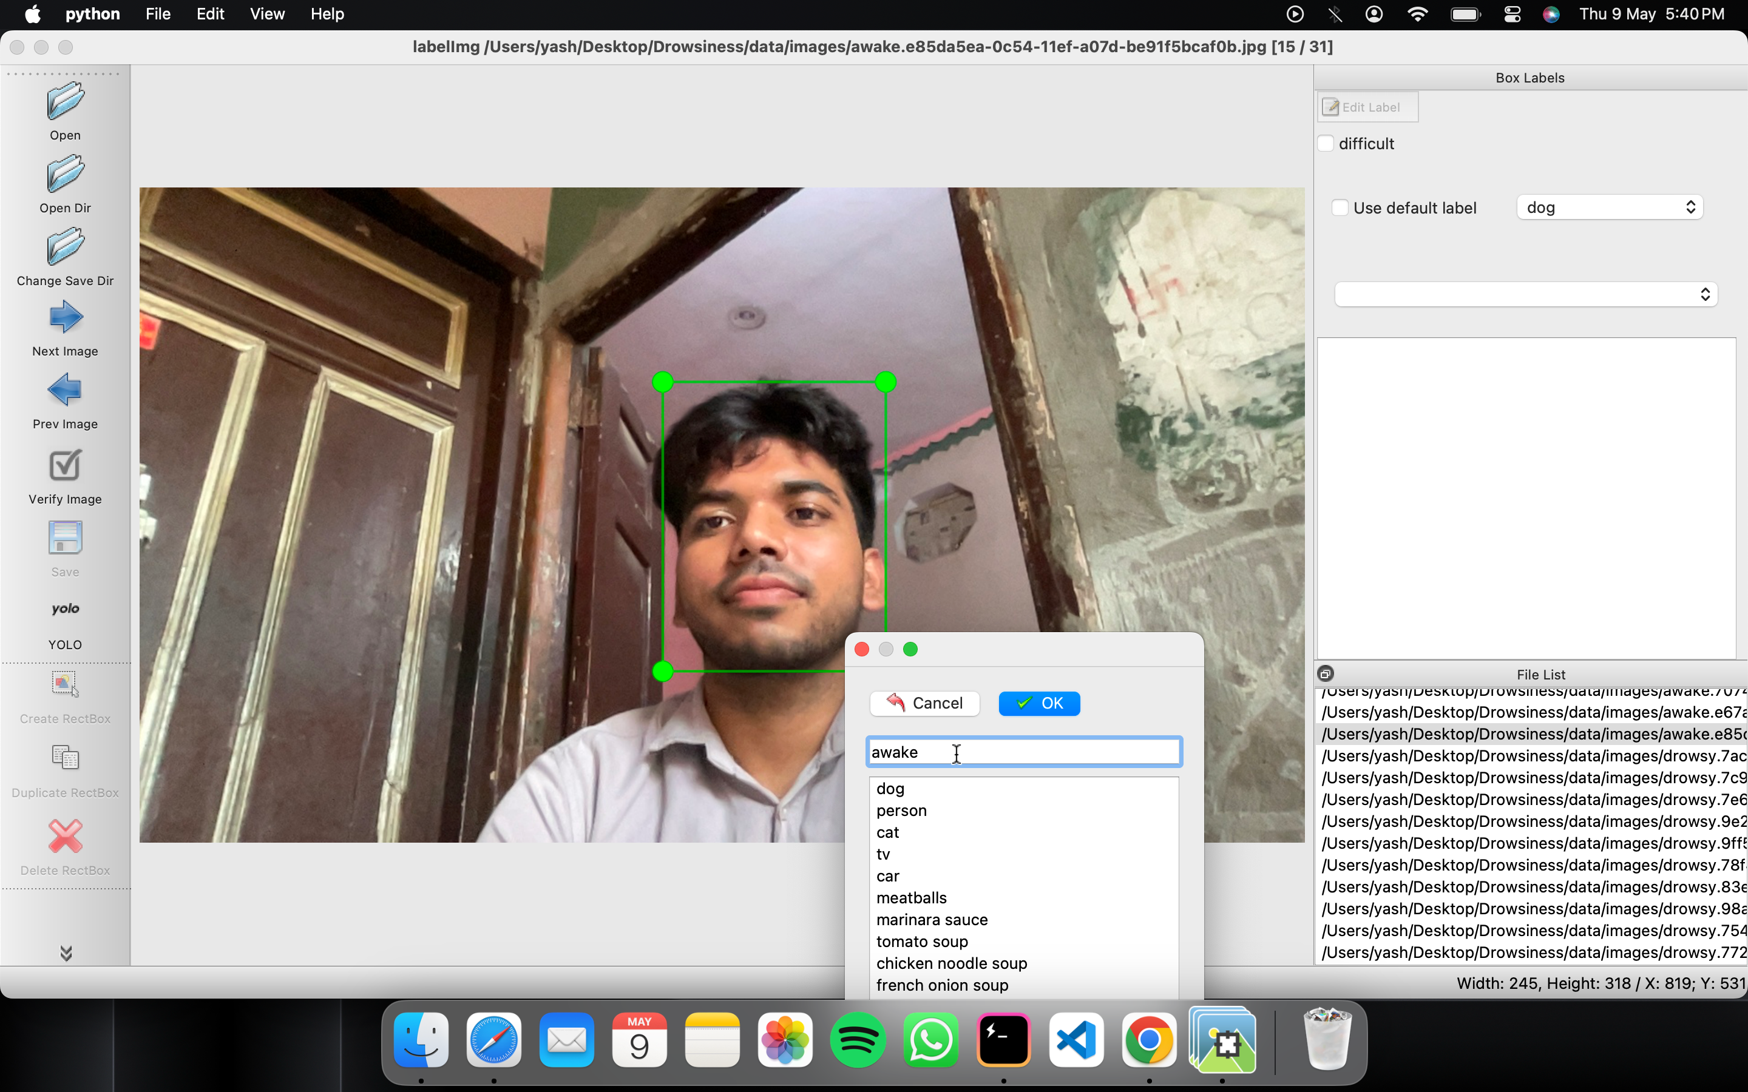This screenshot has width=1748, height=1092.
Task: Open the default label dog dropdown
Action: 1610,208
